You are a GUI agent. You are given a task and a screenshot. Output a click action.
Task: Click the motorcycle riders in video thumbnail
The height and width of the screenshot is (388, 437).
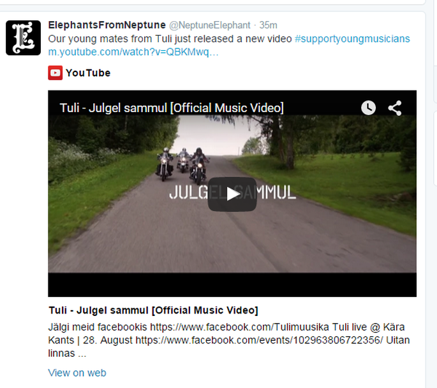[x=182, y=166]
